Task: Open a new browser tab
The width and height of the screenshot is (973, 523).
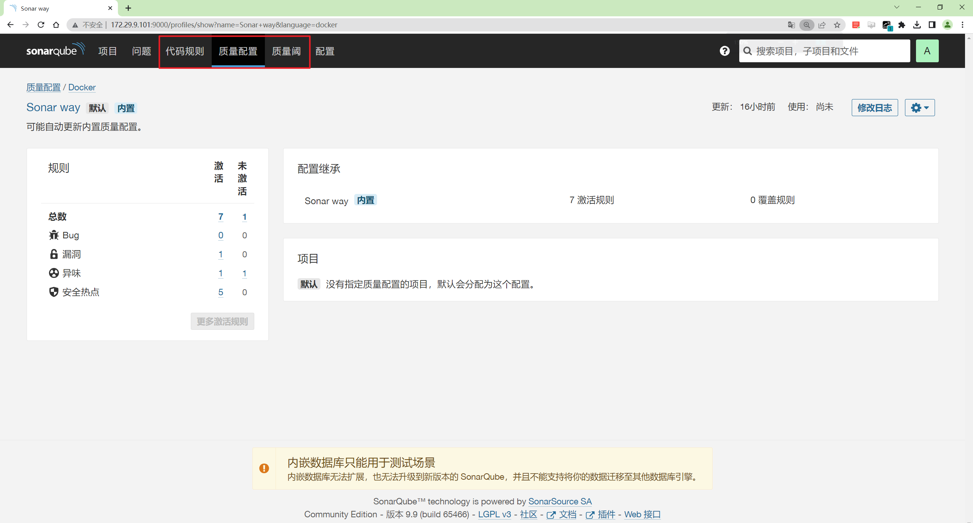Action: click(x=128, y=8)
